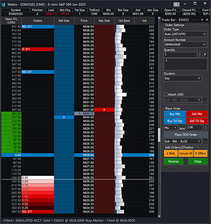The height and width of the screenshot is (224, 211).
Task: Click the Open P/L (USD) column header
Action: click(11, 21)
